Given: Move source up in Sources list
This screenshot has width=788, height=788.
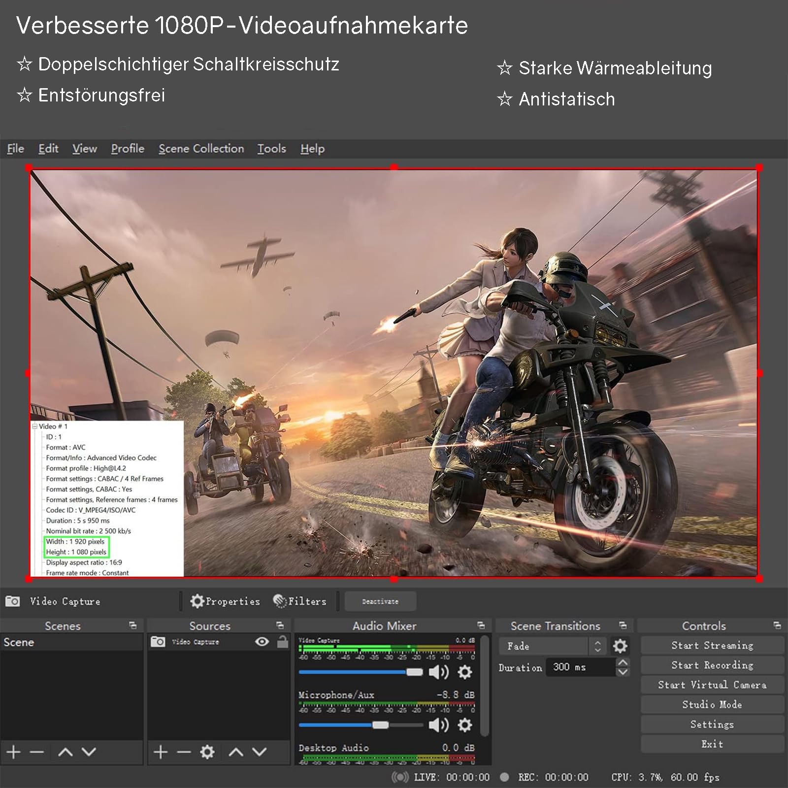Looking at the screenshot, I should pyautogui.click(x=236, y=752).
